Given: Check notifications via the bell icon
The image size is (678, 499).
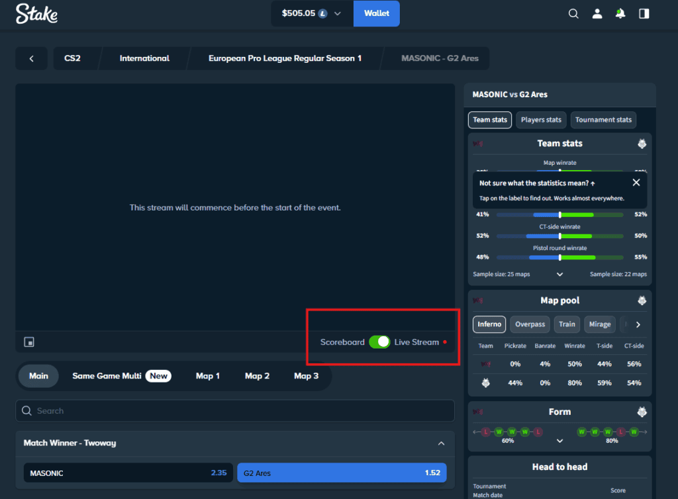Looking at the screenshot, I should coord(620,13).
